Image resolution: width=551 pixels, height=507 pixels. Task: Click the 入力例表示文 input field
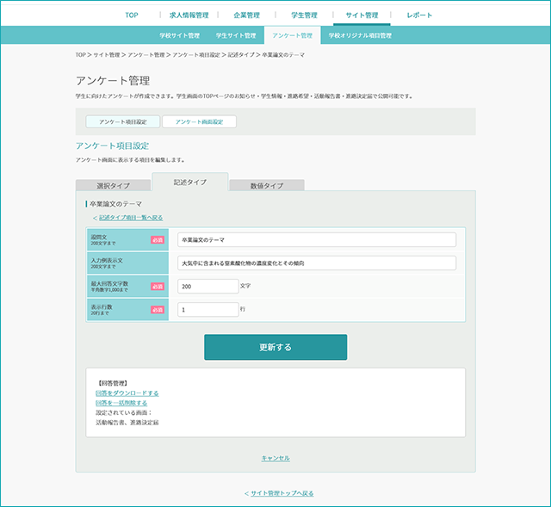tap(317, 263)
